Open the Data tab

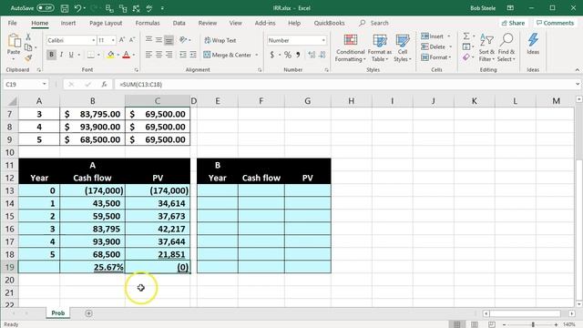pos(179,23)
